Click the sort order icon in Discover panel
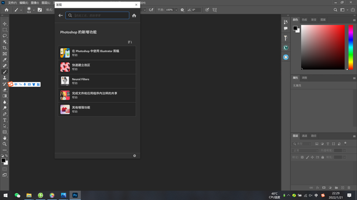 point(130,42)
